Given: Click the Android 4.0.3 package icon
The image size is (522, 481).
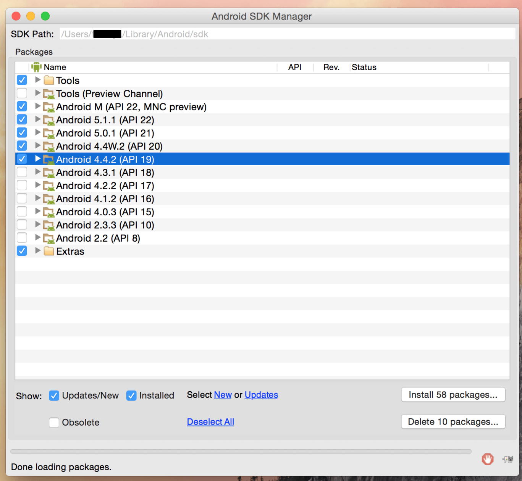Looking at the screenshot, I should point(48,212).
